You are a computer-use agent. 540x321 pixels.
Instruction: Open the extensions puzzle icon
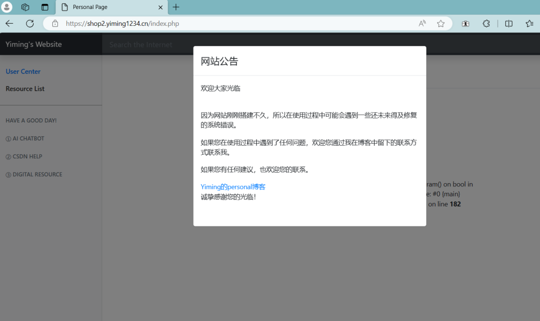point(487,23)
